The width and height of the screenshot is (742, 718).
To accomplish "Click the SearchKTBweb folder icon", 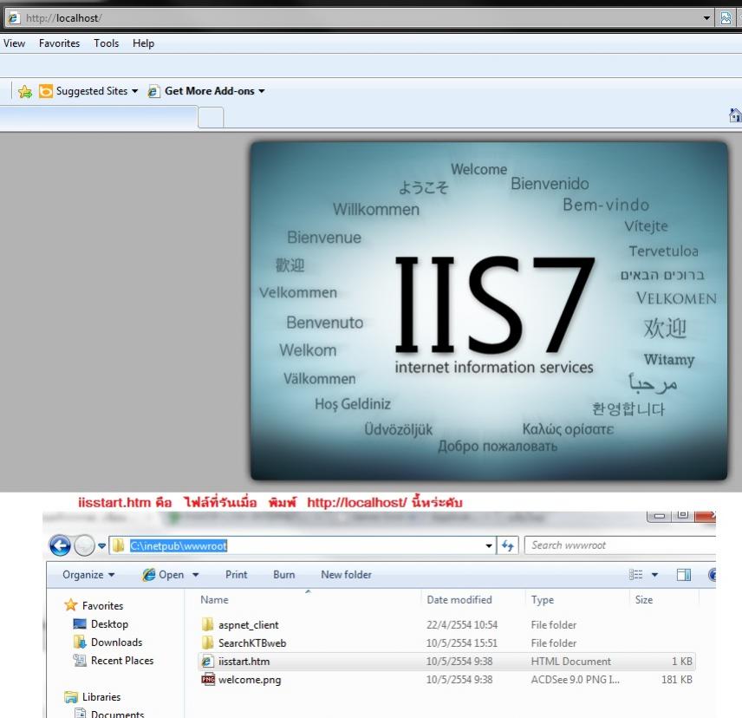I will coord(207,643).
